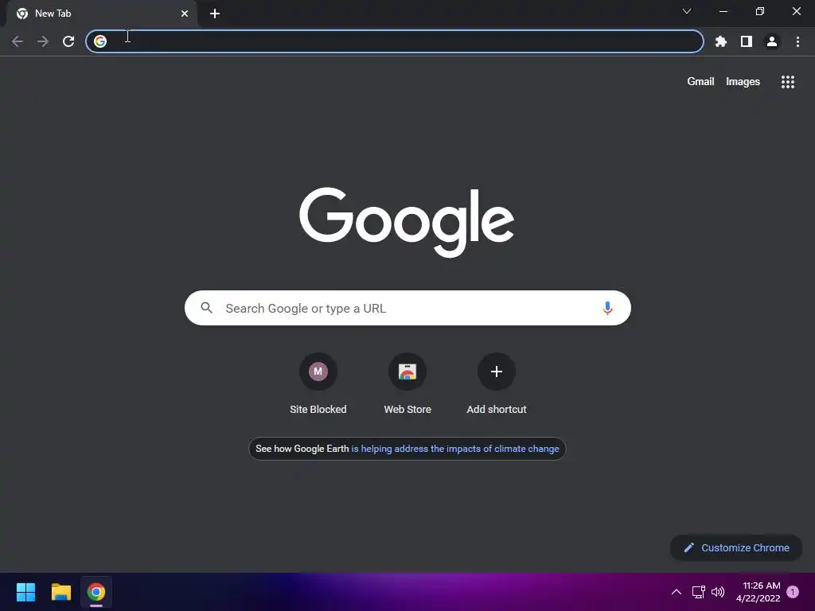
Task: Start voice search with microphone icon
Action: click(x=607, y=308)
